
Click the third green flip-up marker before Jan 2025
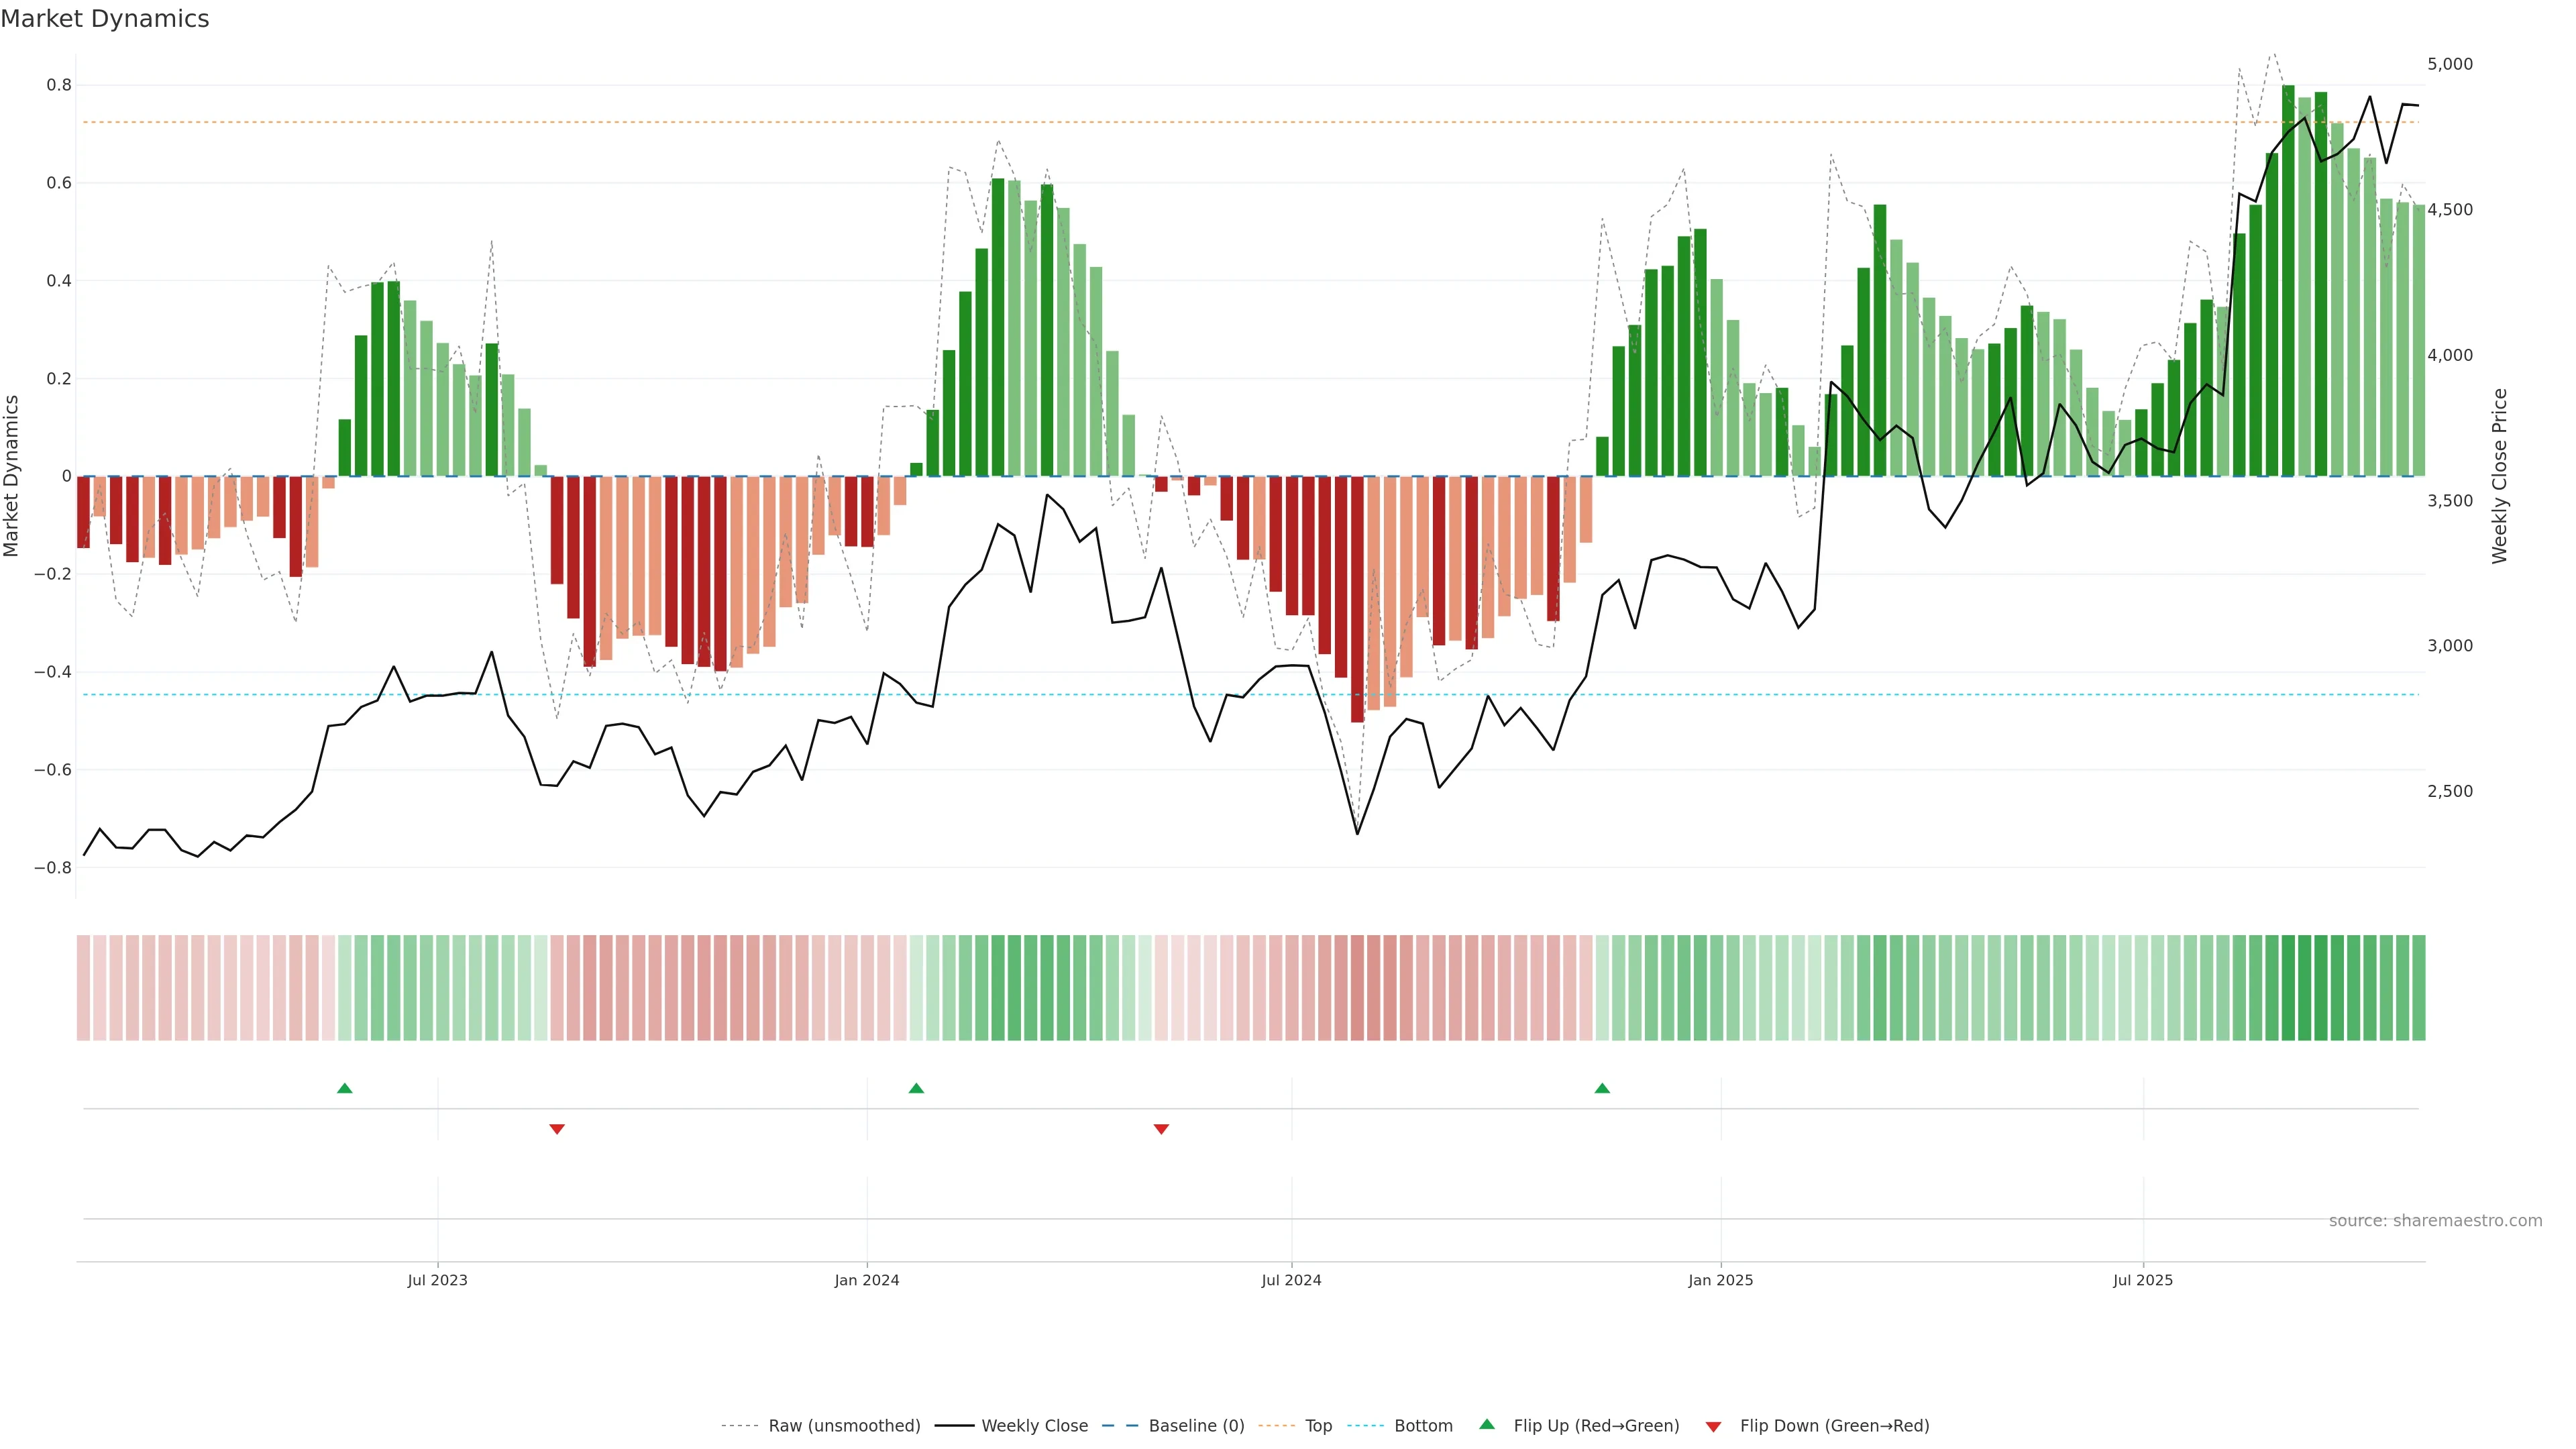coord(1602,1088)
